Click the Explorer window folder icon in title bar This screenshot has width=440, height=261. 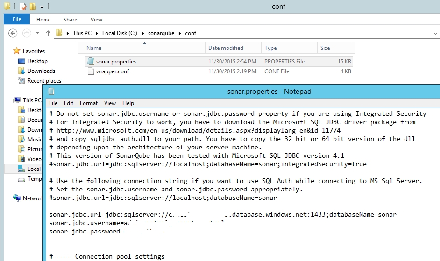pyautogui.click(x=7, y=6)
